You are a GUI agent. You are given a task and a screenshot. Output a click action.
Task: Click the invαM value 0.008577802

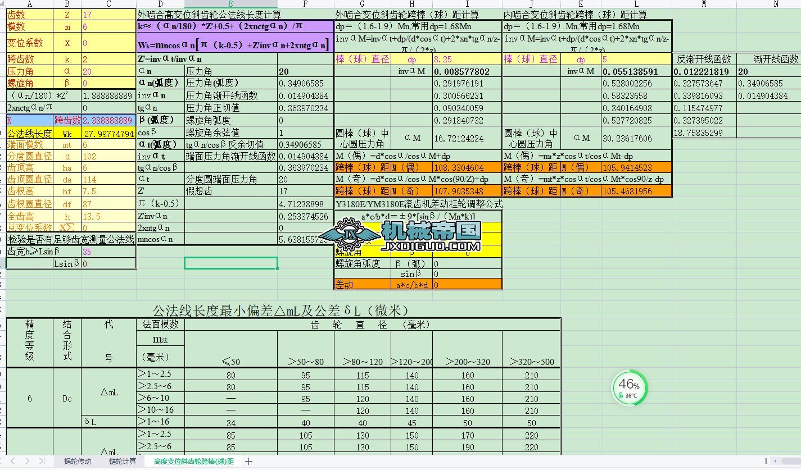coord(467,71)
